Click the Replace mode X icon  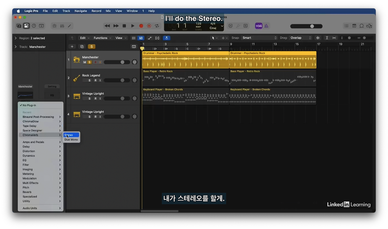point(230,26)
